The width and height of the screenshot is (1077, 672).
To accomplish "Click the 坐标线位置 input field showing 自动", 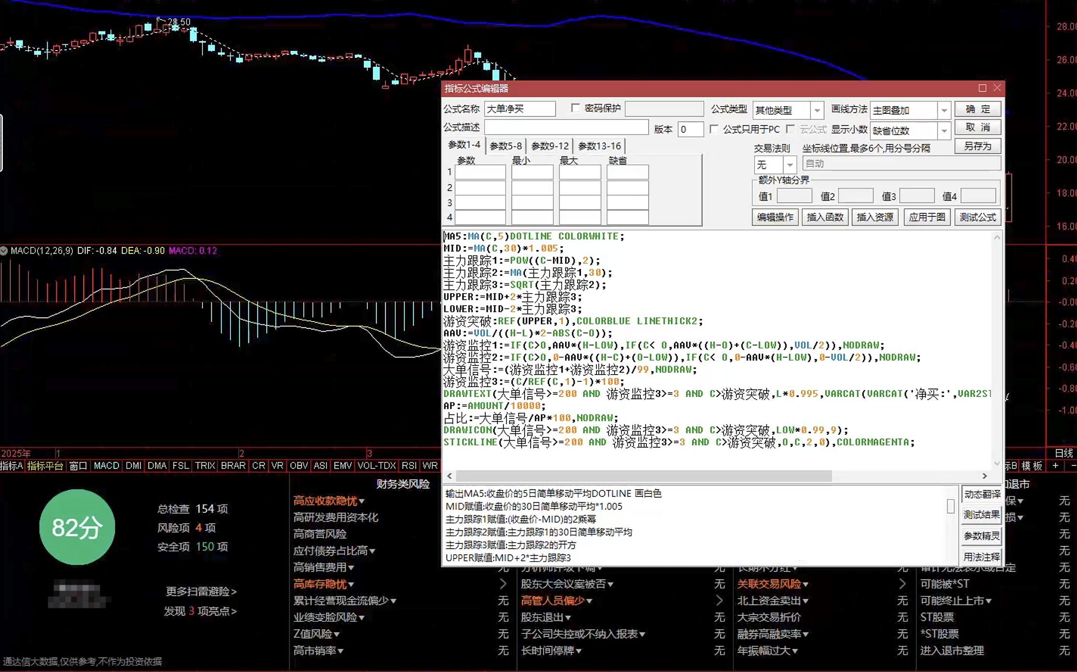I will pyautogui.click(x=902, y=164).
